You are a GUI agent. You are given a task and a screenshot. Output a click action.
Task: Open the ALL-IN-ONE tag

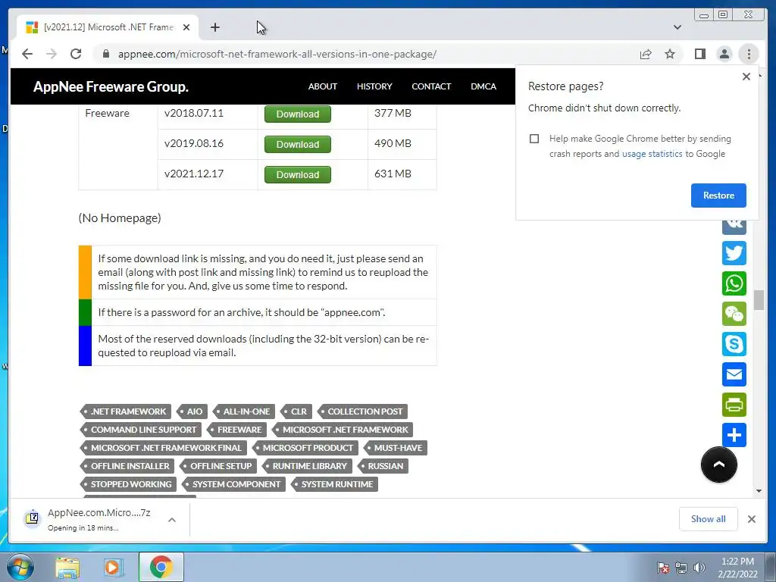244,411
